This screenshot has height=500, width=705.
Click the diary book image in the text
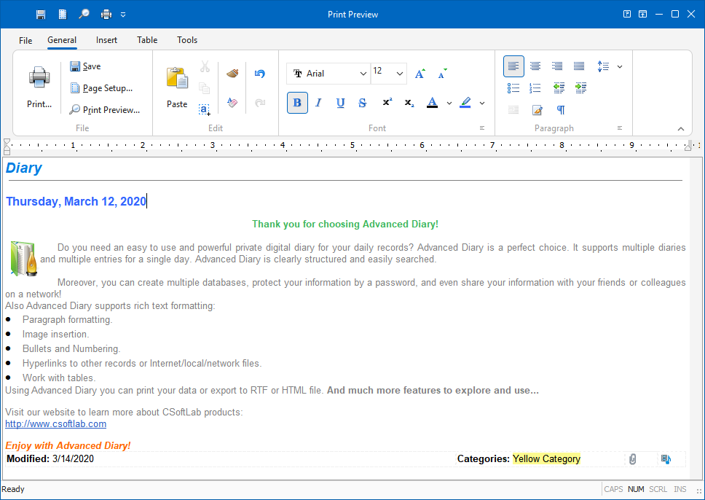click(24, 258)
